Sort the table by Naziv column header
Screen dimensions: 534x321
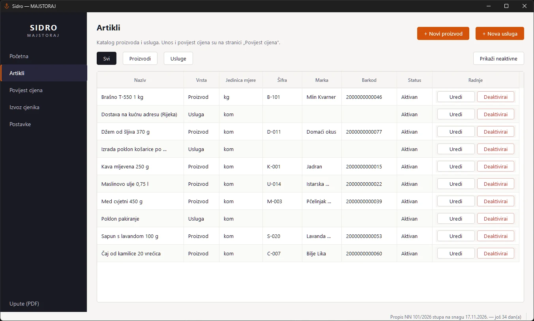140,80
